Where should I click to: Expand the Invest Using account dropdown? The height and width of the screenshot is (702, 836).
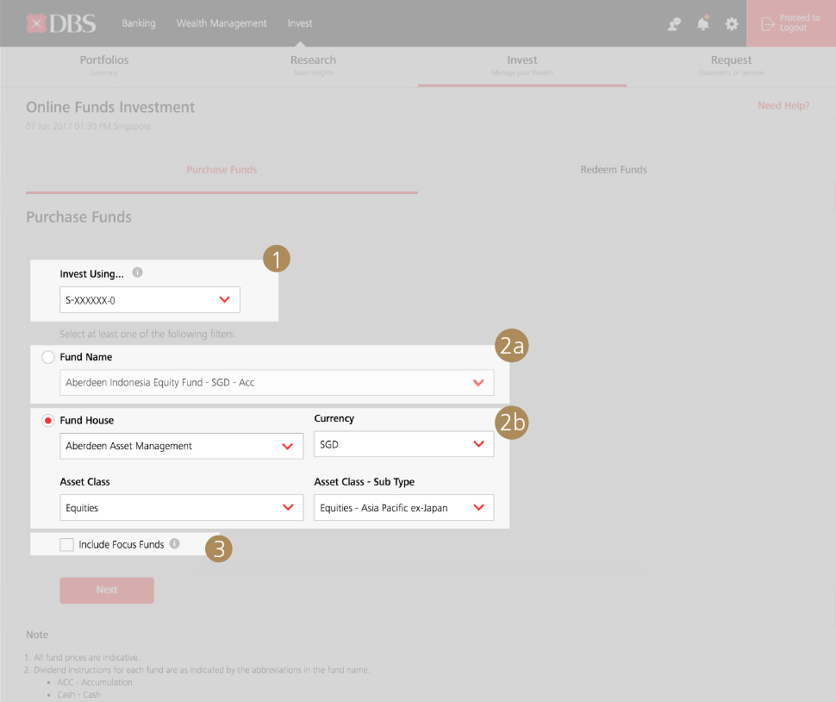150,300
